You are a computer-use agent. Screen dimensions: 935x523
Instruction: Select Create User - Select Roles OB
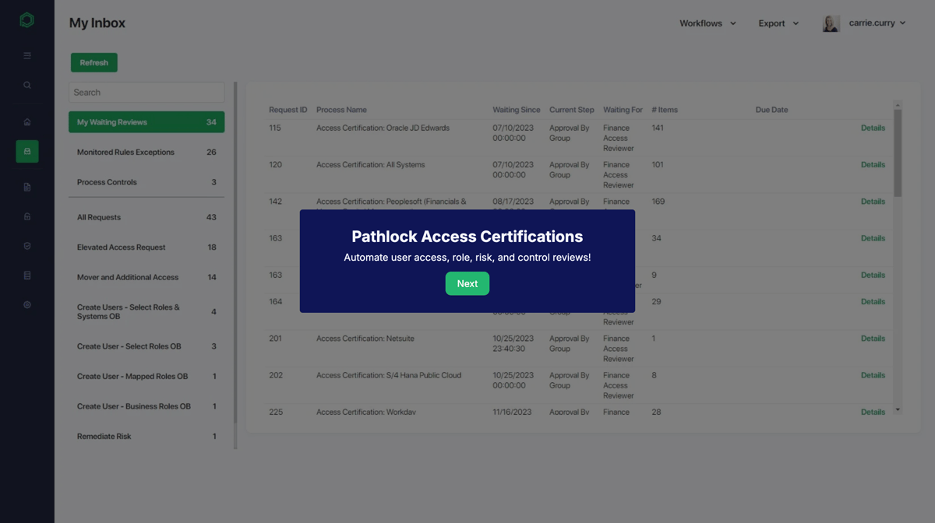[146, 346]
